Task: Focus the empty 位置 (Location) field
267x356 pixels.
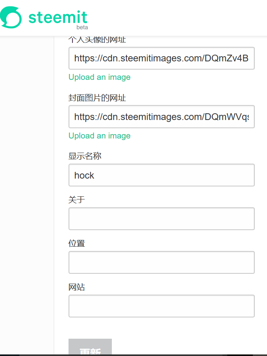Action: (161, 262)
